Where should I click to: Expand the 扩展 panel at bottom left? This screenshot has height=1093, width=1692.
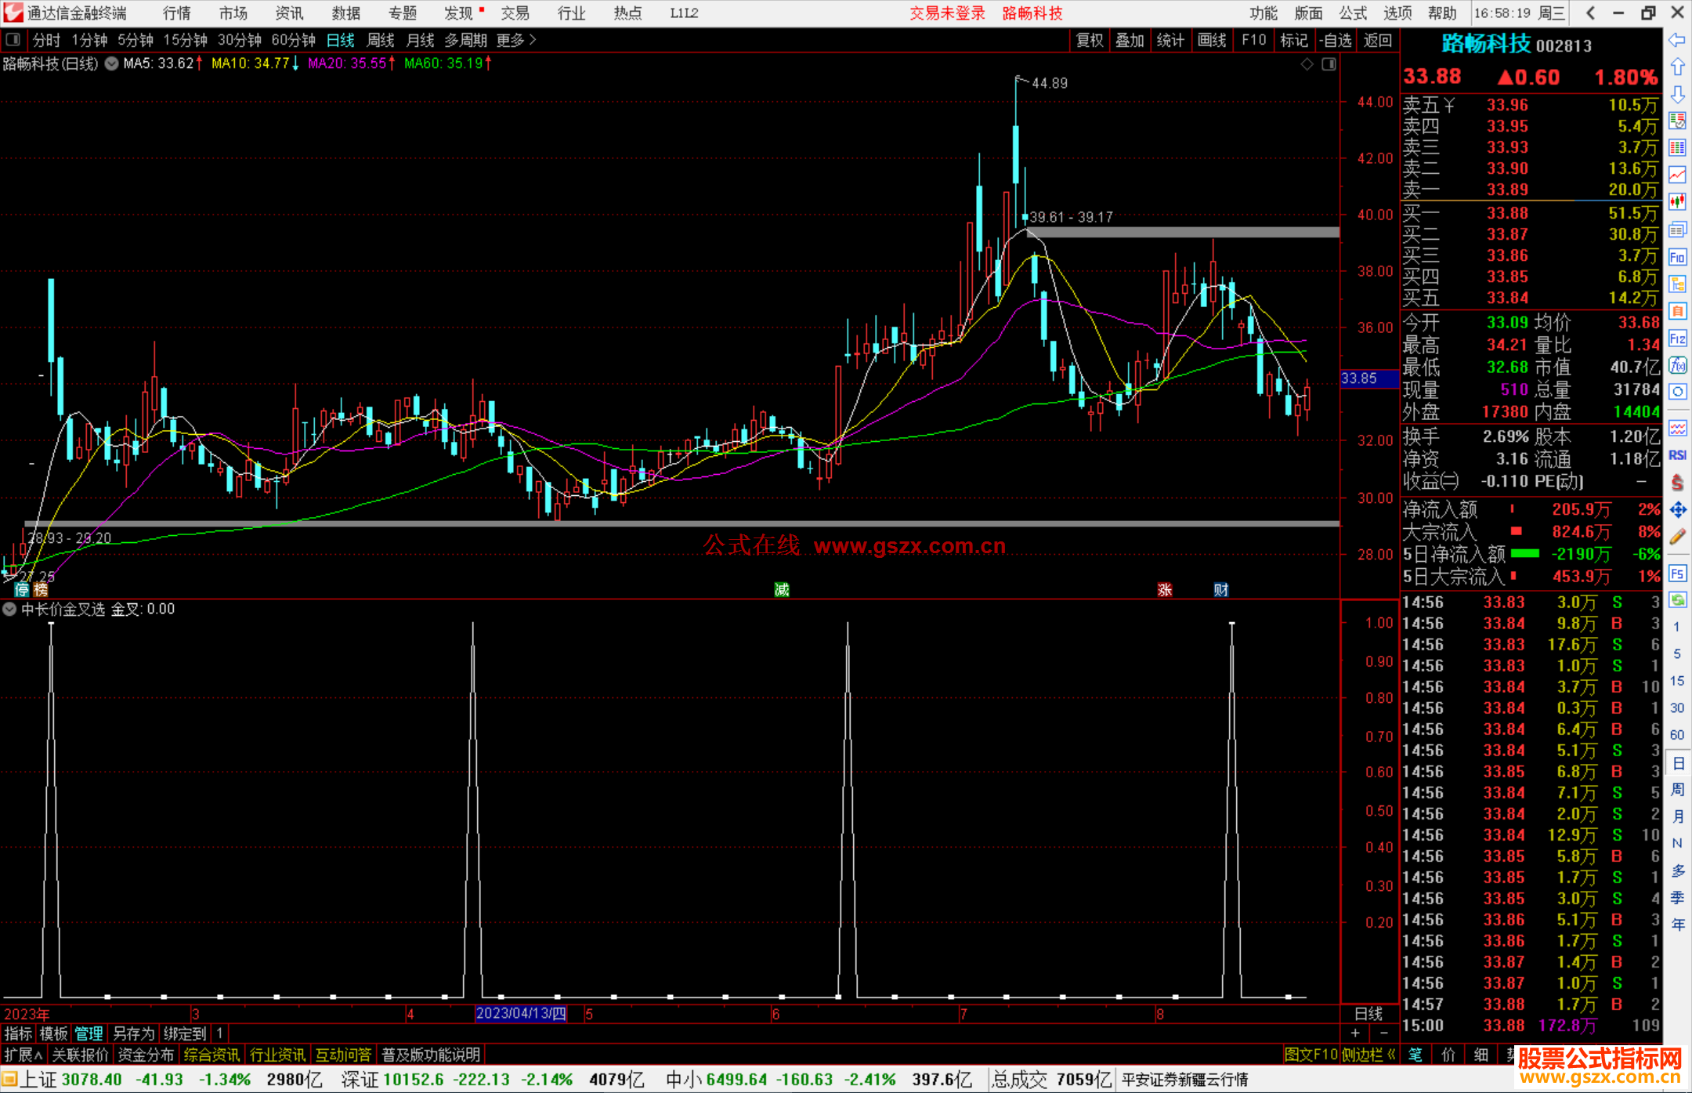(x=23, y=1055)
